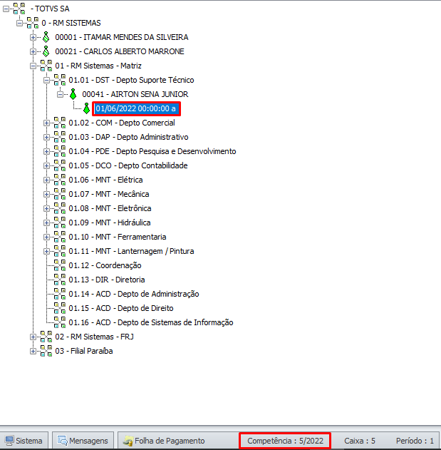This screenshot has width=441, height=450.
Task: Click the department icon of 01.14 - ACD
Action: pyautogui.click(x=60, y=294)
